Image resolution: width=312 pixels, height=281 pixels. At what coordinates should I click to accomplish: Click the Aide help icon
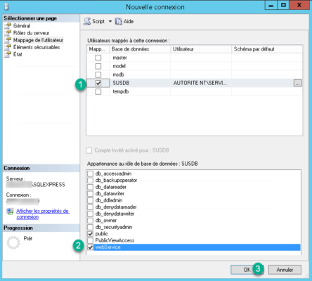(119, 22)
